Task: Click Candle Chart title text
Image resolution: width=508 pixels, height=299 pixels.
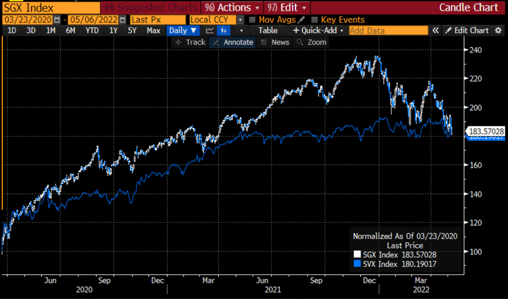Action: tap(468, 7)
